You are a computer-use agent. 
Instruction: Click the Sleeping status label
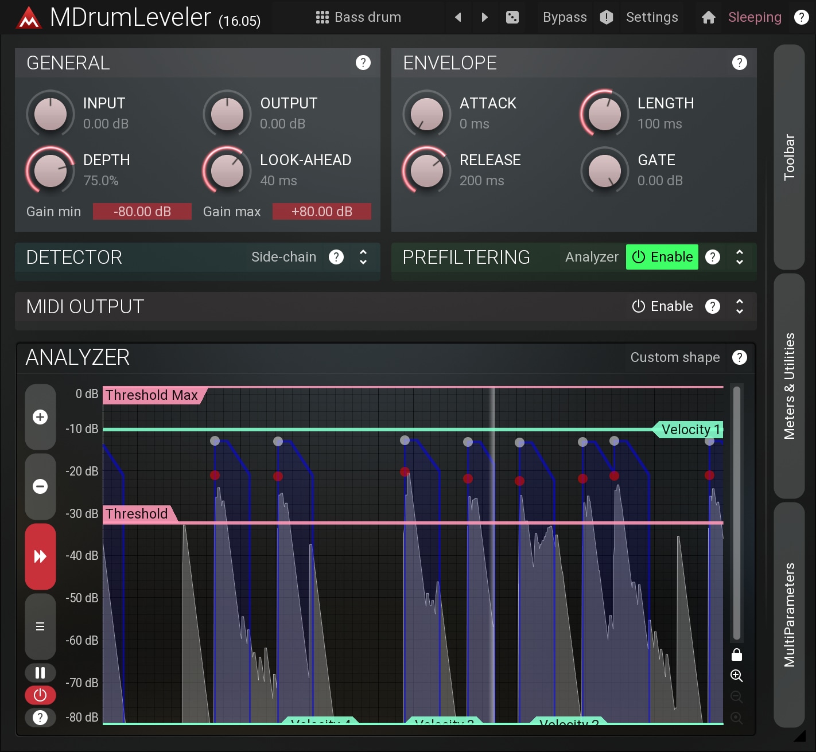(755, 17)
